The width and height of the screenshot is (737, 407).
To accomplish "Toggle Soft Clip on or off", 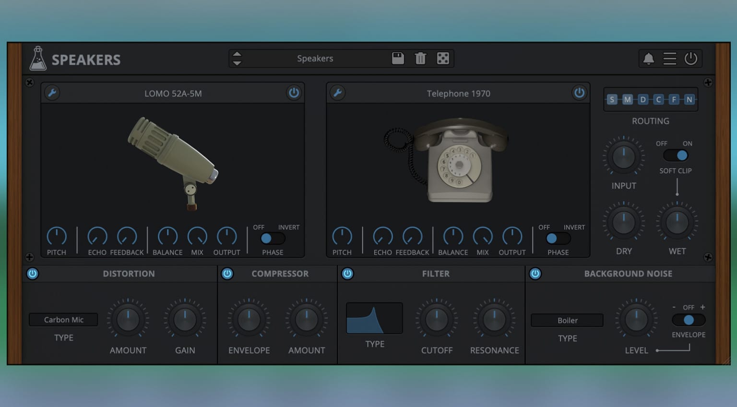I will click(x=676, y=155).
